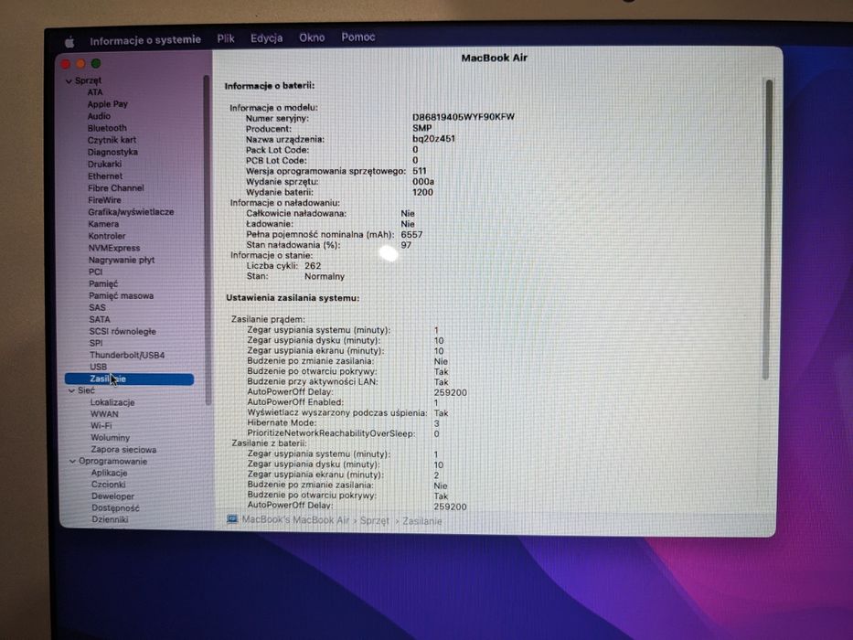Click the main content vertical scrollbar
The height and width of the screenshot is (640, 853).
(768, 229)
